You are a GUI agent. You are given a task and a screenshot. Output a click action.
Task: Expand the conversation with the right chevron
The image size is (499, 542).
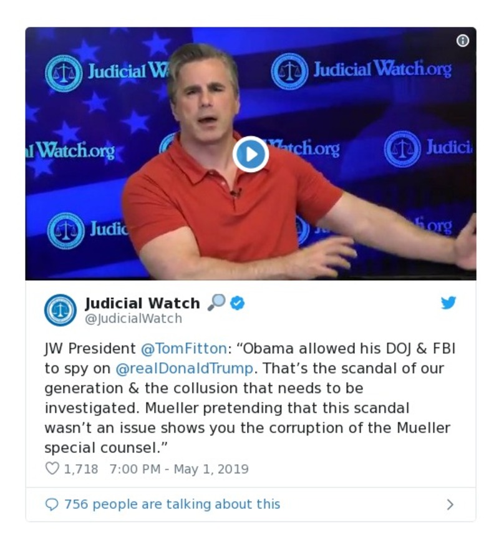[x=450, y=505]
